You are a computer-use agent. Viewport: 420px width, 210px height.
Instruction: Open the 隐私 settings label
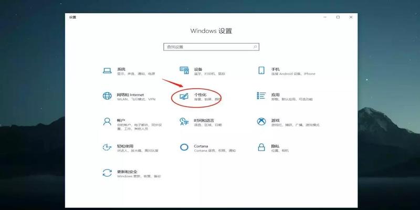pyautogui.click(x=275, y=146)
